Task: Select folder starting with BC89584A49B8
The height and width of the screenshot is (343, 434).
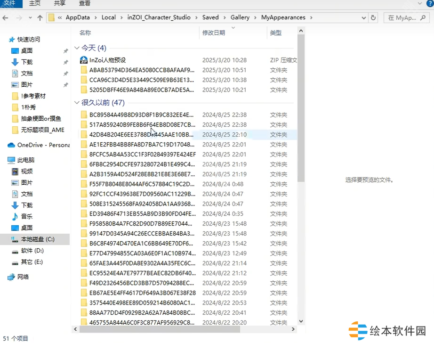Action: point(141,115)
